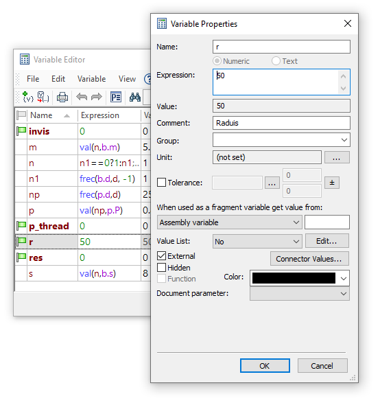The width and height of the screenshot is (380, 403).
Task: Open the black Color swatch picker
Action: coord(299,278)
